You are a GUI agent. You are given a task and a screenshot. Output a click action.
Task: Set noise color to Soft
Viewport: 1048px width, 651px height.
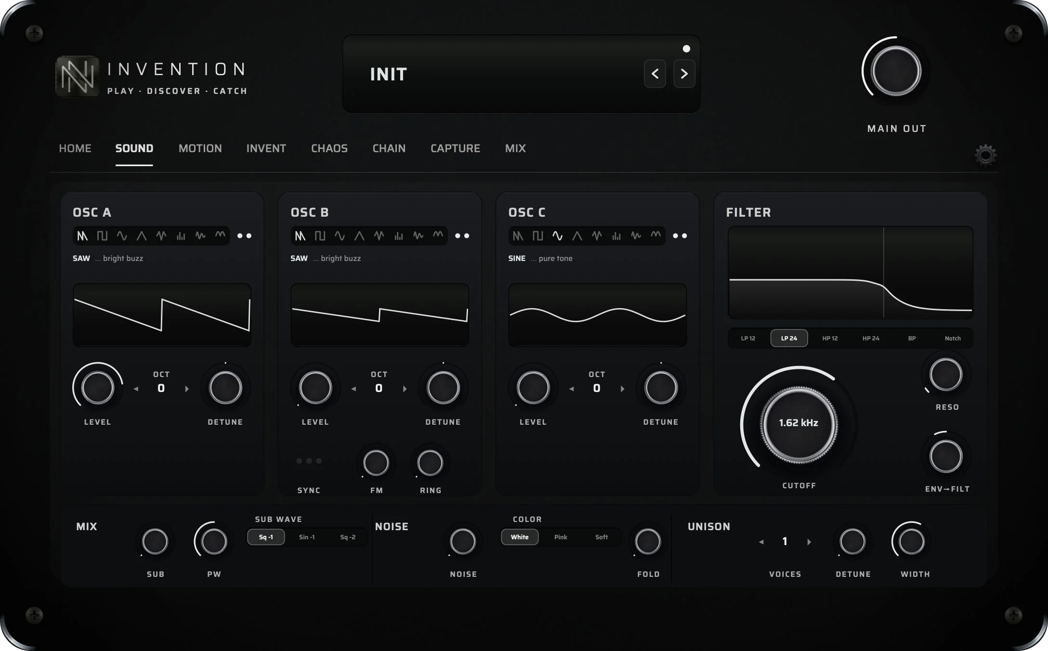point(602,537)
